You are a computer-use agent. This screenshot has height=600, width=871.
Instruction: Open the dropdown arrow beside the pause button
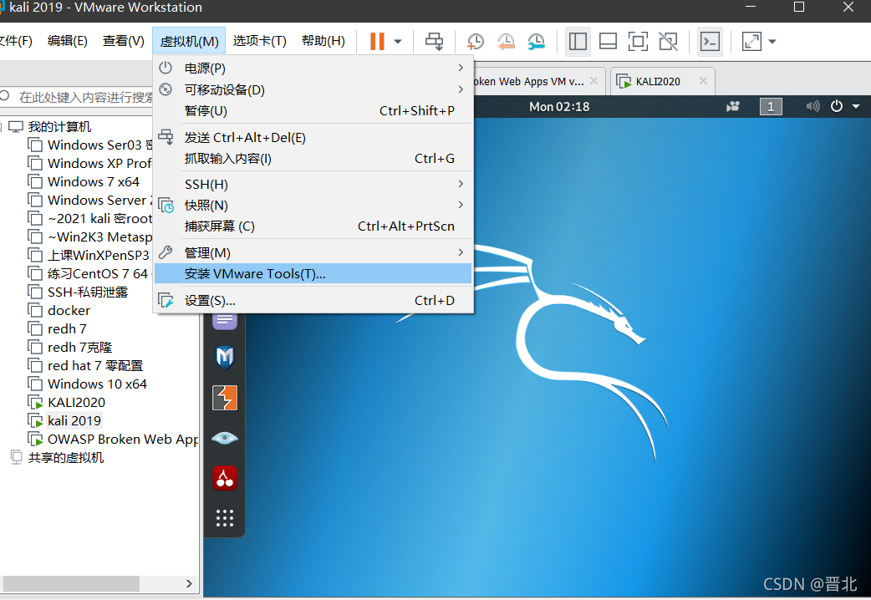pos(398,42)
